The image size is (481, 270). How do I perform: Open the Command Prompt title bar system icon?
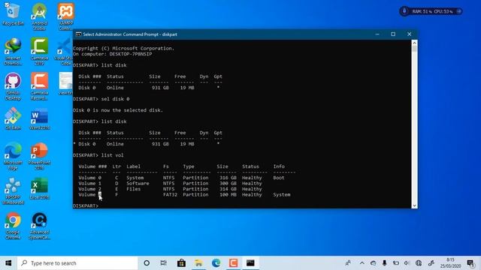click(x=78, y=34)
